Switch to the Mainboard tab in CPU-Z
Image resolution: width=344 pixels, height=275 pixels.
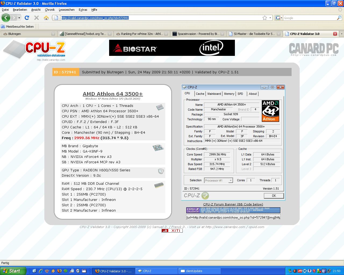coord(214,94)
